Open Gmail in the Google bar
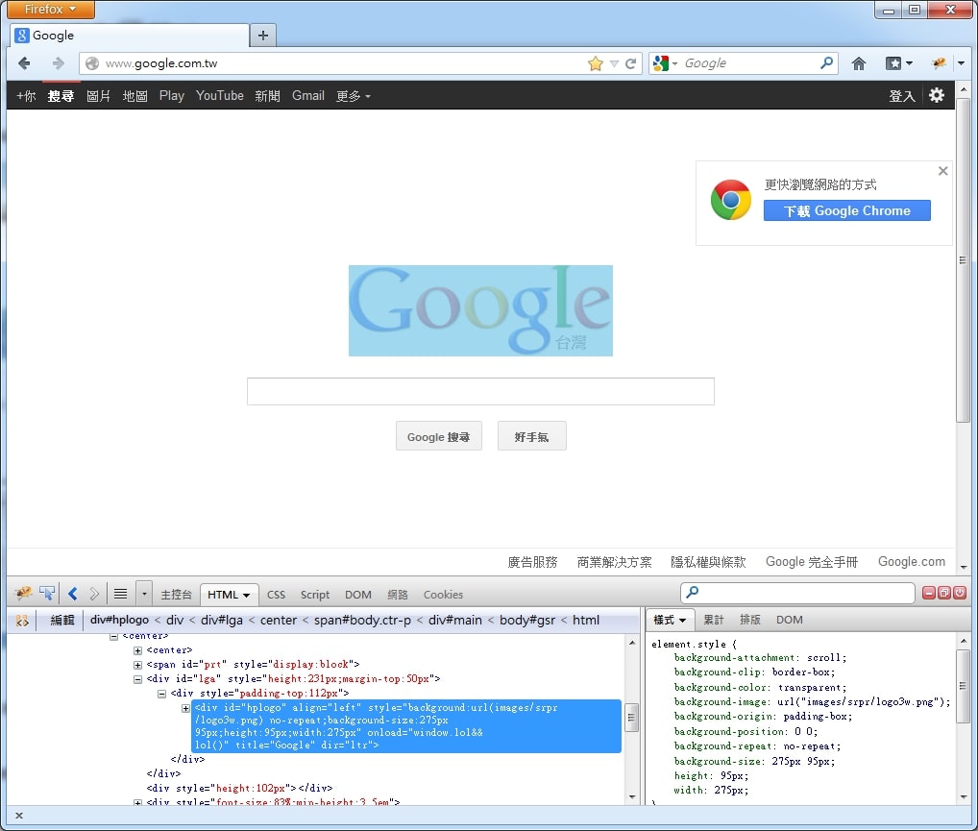Screen dimensions: 978x831 point(308,96)
